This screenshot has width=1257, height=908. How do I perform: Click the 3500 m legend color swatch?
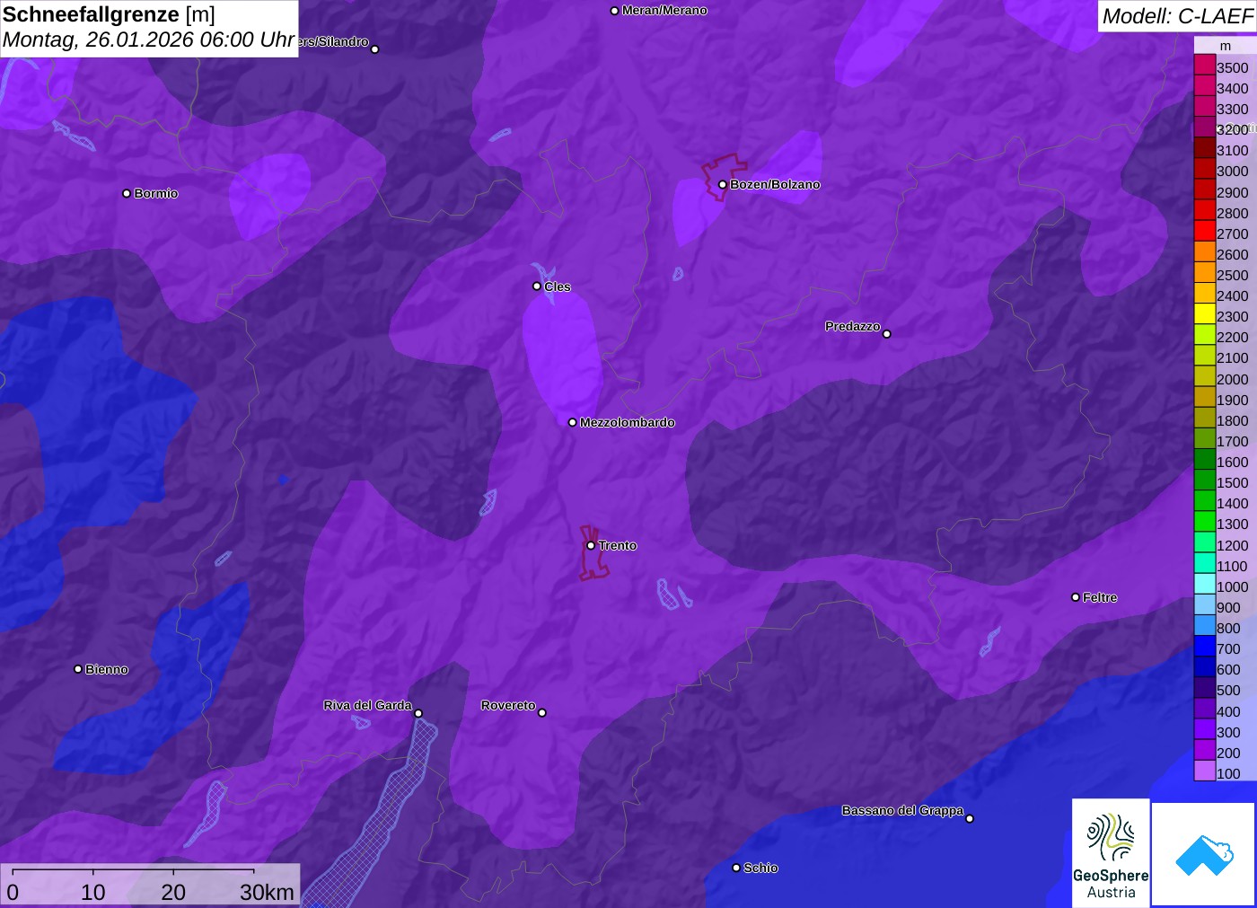click(1204, 67)
